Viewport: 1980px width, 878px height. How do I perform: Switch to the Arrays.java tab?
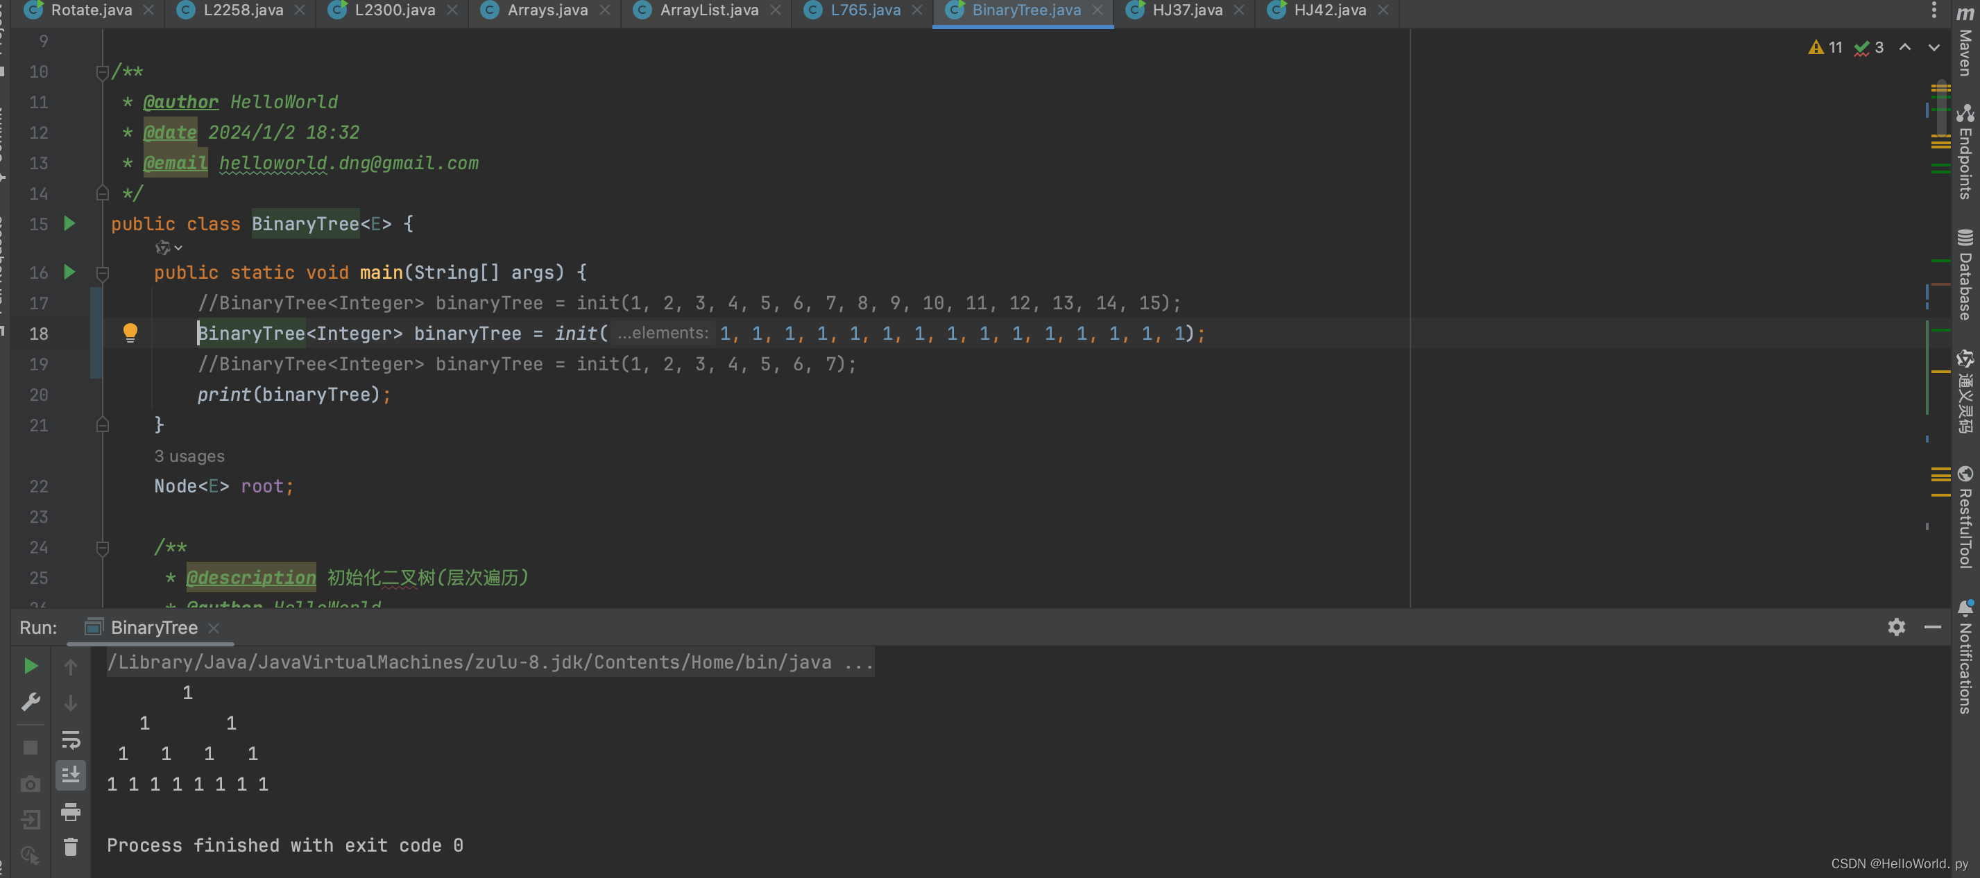click(547, 10)
